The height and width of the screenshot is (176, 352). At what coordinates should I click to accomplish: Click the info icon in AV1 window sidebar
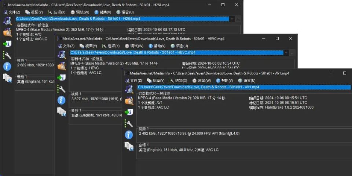[129, 135]
